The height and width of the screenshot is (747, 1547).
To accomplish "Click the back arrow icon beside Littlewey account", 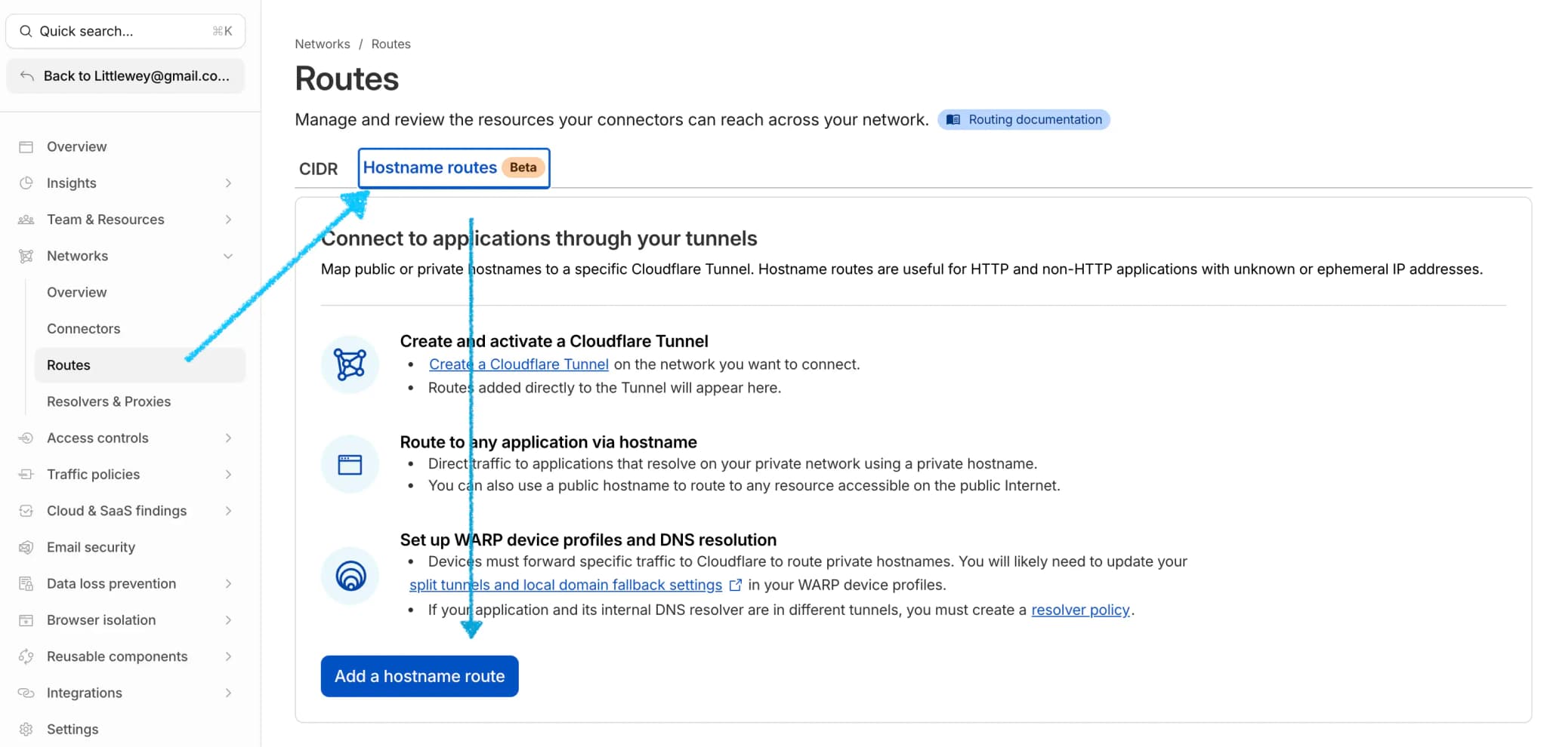I will 27,75.
